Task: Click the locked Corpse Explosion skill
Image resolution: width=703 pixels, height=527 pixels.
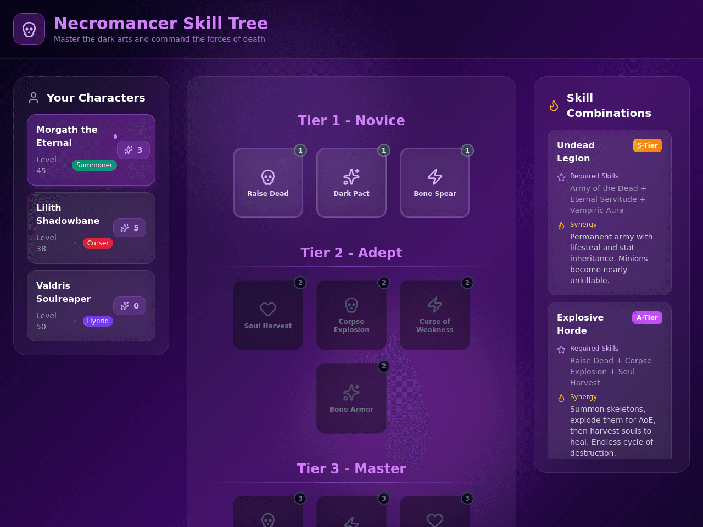Action: click(x=351, y=315)
